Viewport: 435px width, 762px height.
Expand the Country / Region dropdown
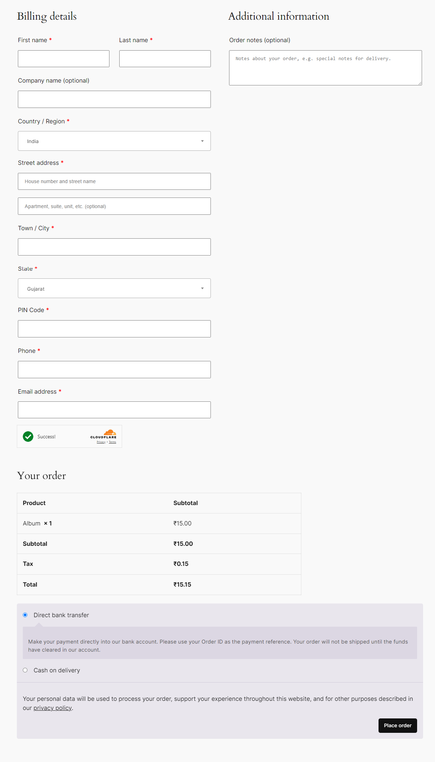point(114,141)
